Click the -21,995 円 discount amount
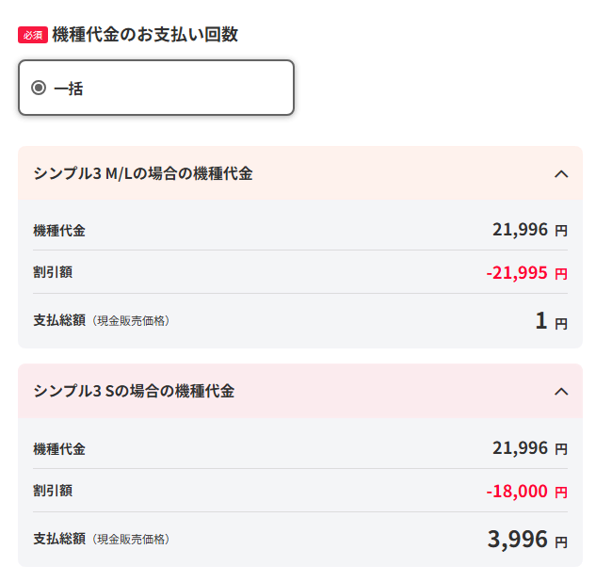 (x=527, y=273)
